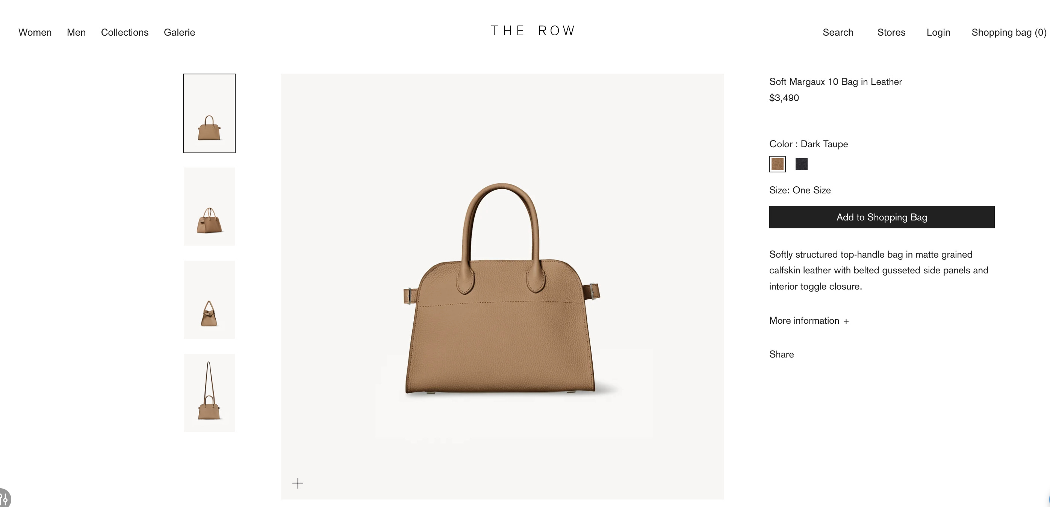
Task: Open the Shopping bag (0)
Action: (x=1009, y=32)
